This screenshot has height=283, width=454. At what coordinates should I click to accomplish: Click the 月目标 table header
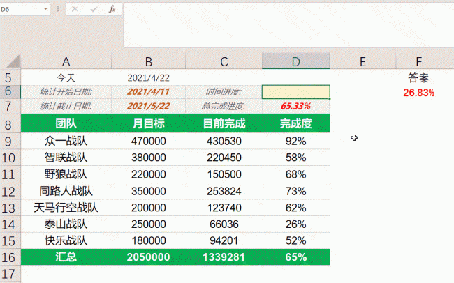149,123
